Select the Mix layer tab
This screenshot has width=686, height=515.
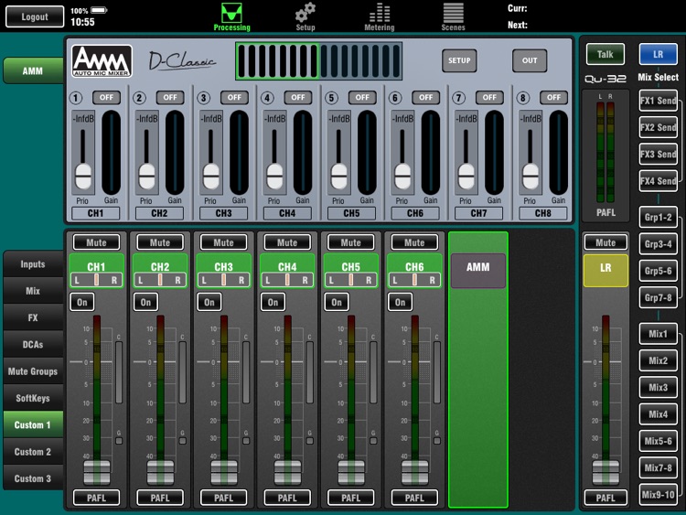pyautogui.click(x=33, y=291)
